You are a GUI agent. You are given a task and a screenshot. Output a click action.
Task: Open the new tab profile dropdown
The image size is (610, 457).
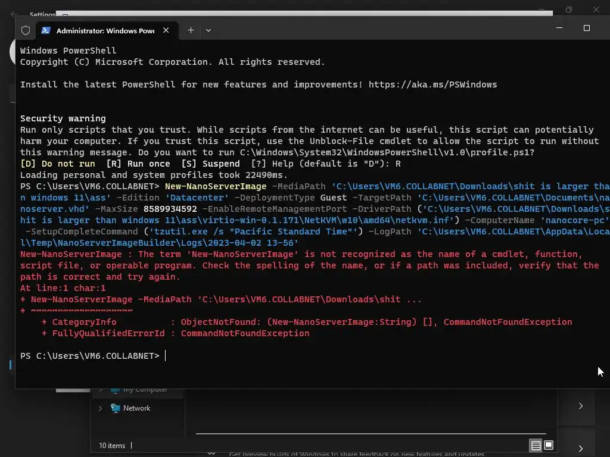pyautogui.click(x=208, y=30)
